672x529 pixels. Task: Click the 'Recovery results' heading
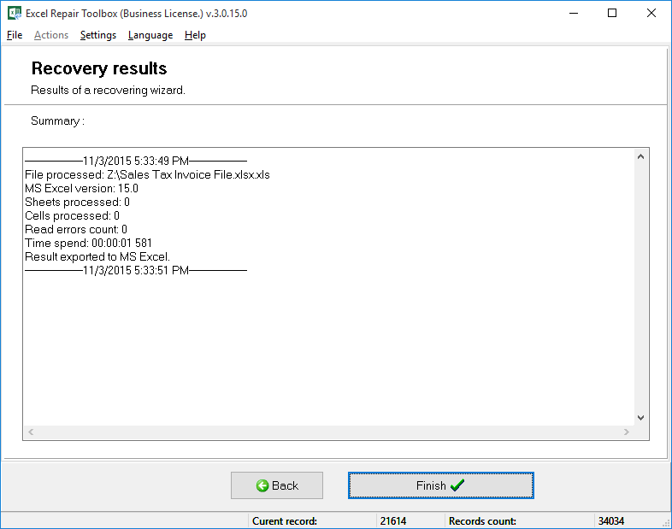click(99, 68)
